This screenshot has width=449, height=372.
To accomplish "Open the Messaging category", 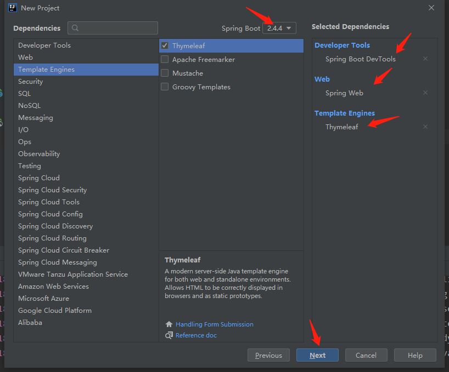I will point(86,117).
